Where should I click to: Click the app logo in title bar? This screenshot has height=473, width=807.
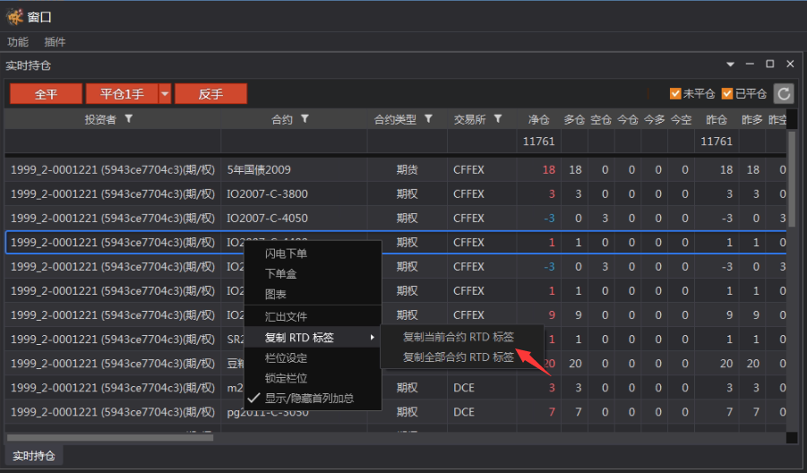coord(14,15)
